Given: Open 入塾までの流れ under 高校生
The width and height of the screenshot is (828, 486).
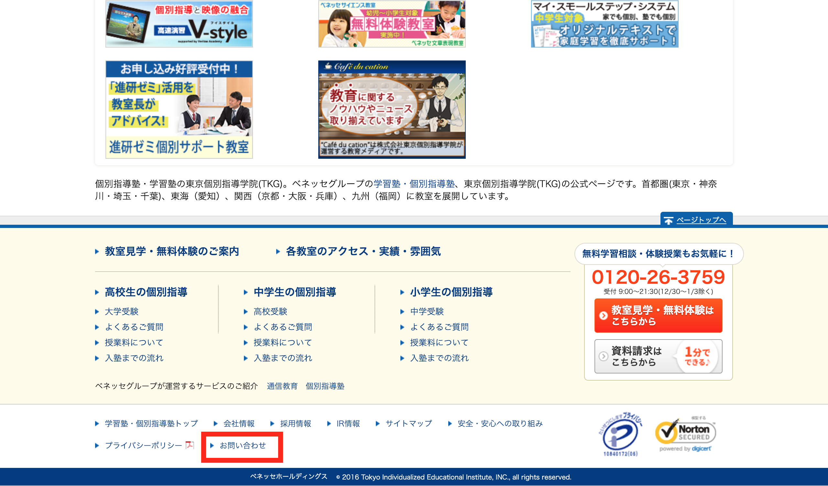Looking at the screenshot, I should [x=134, y=358].
